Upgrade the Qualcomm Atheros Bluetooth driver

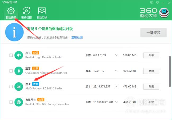click(x=151, y=71)
